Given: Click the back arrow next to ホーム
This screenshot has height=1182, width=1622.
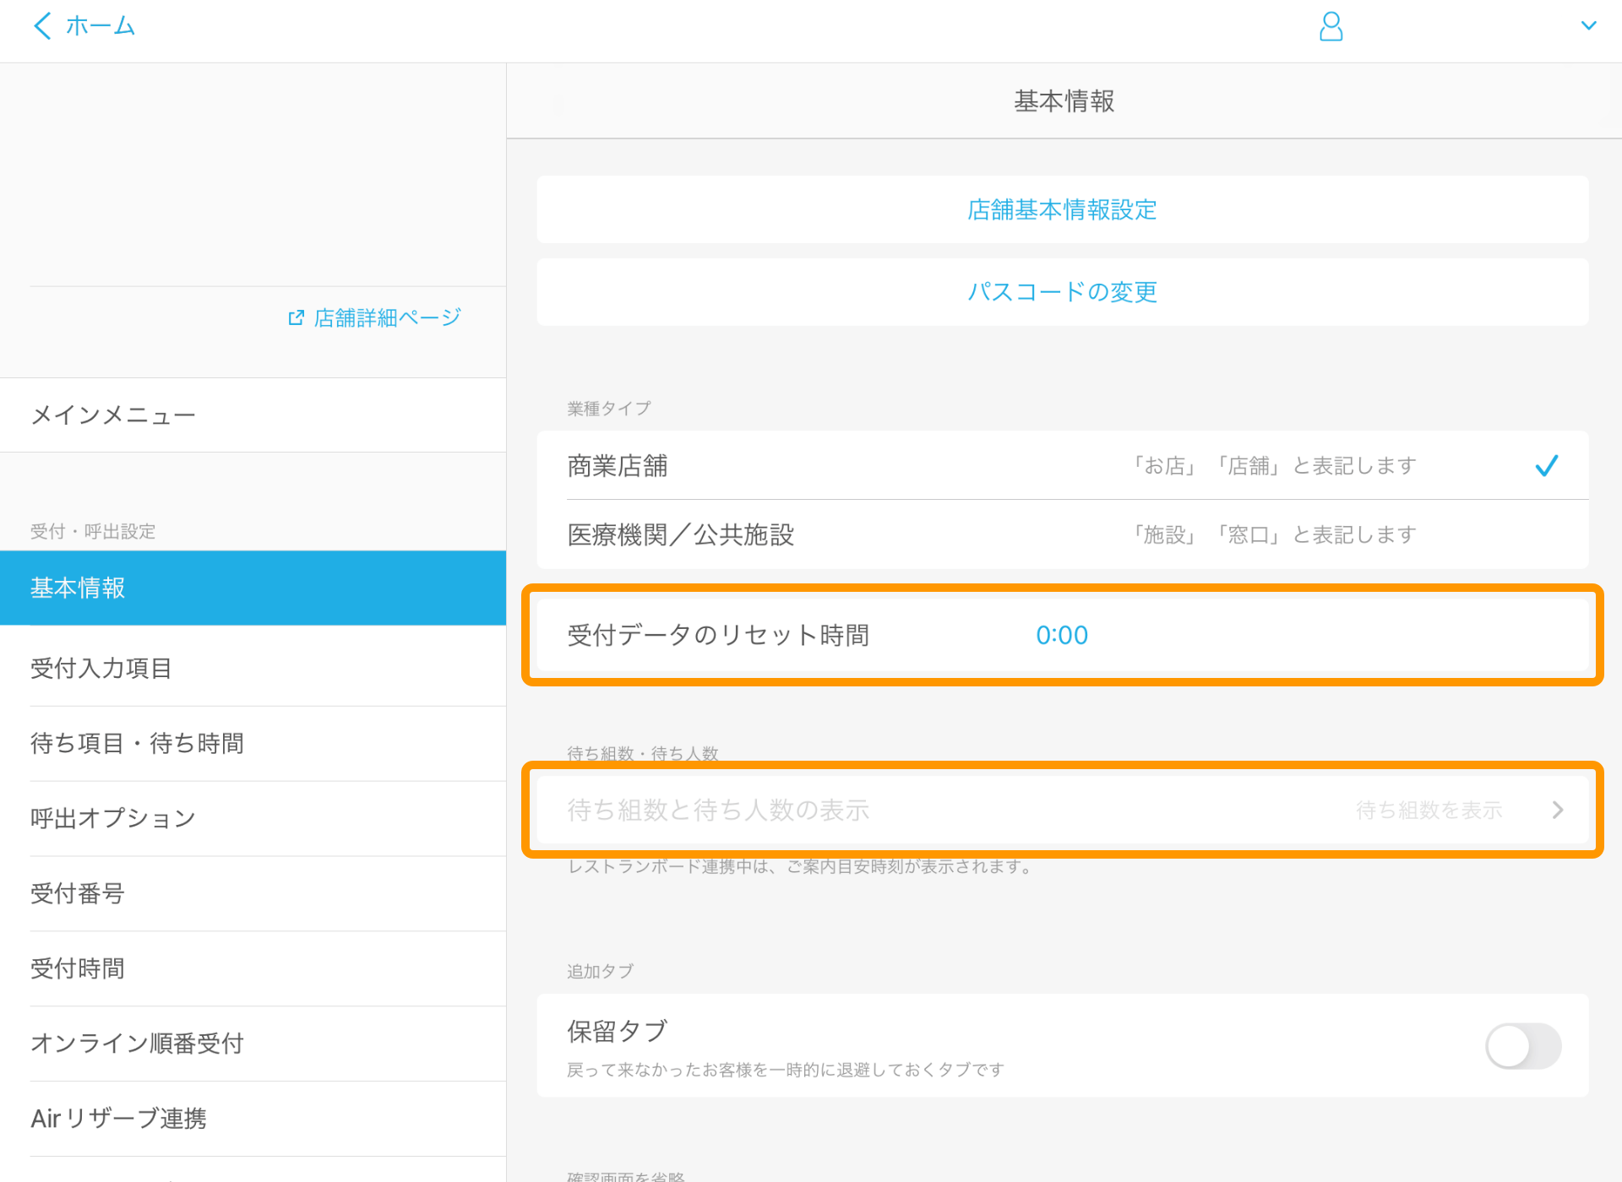Looking at the screenshot, I should click(x=41, y=25).
